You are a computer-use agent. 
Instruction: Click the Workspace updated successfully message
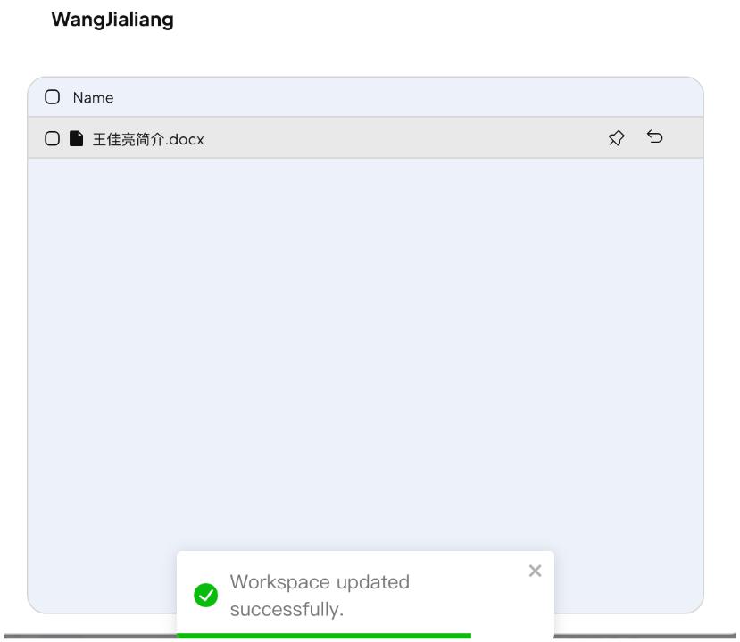tap(320, 596)
